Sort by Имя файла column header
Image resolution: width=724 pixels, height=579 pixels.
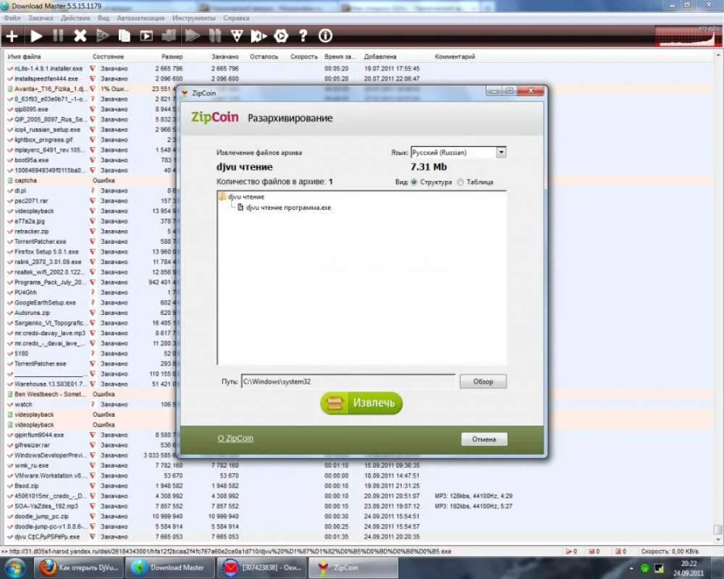point(24,56)
